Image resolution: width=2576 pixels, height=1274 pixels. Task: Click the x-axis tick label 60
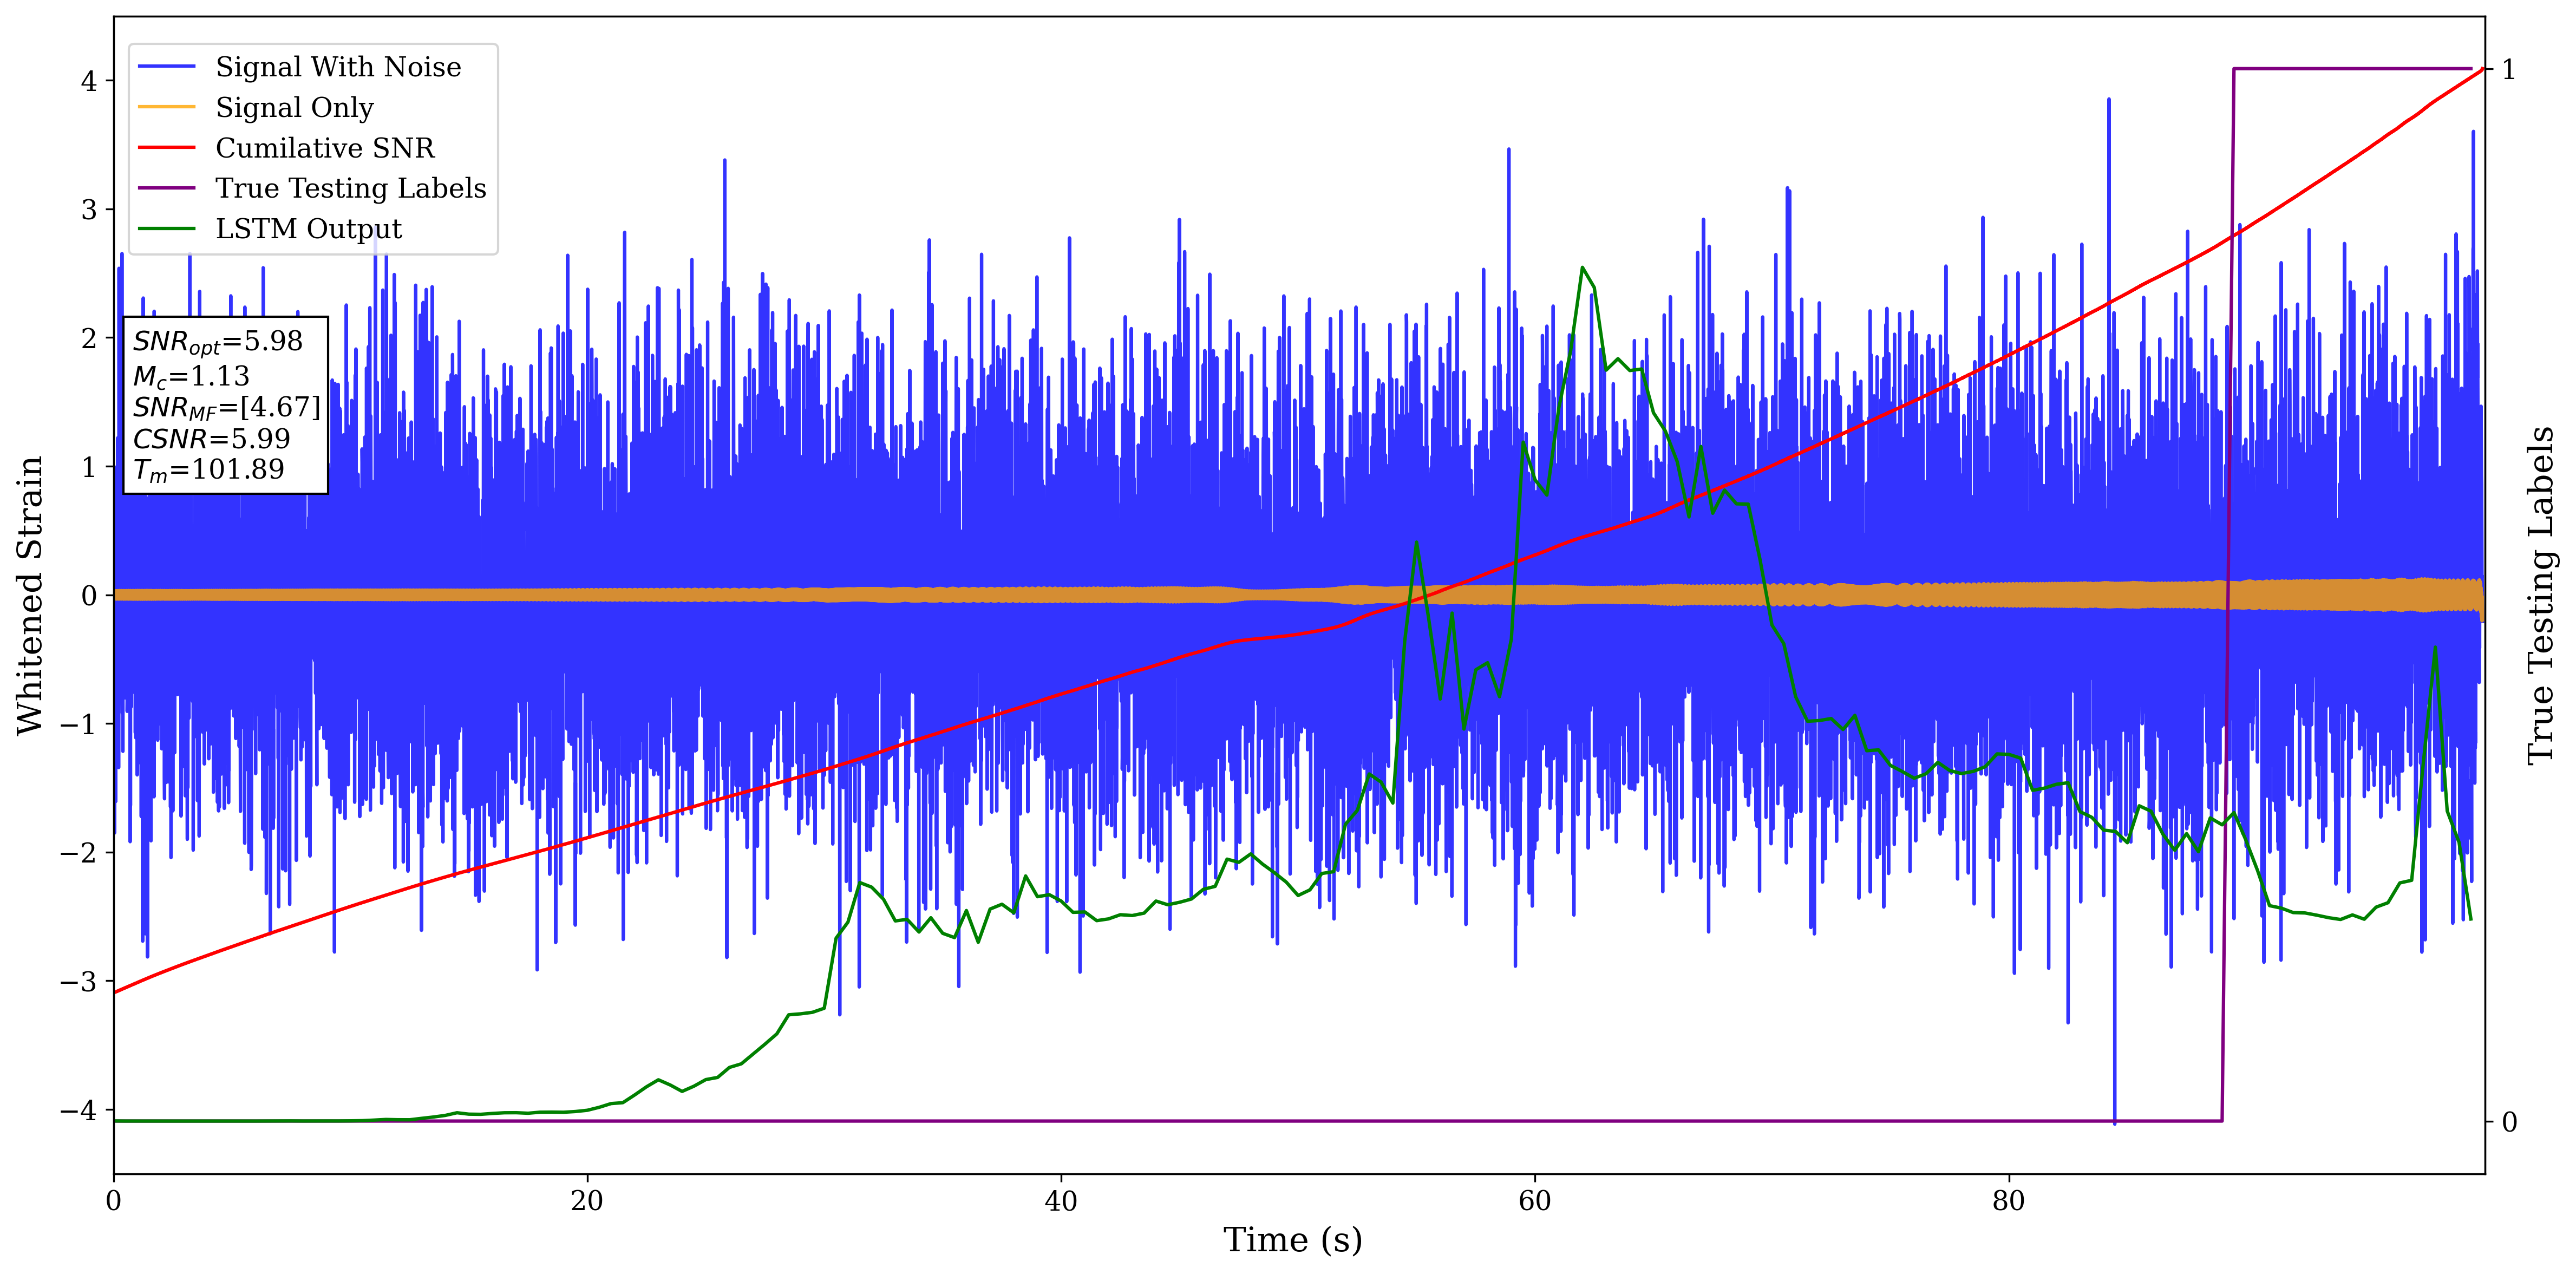[1534, 1201]
